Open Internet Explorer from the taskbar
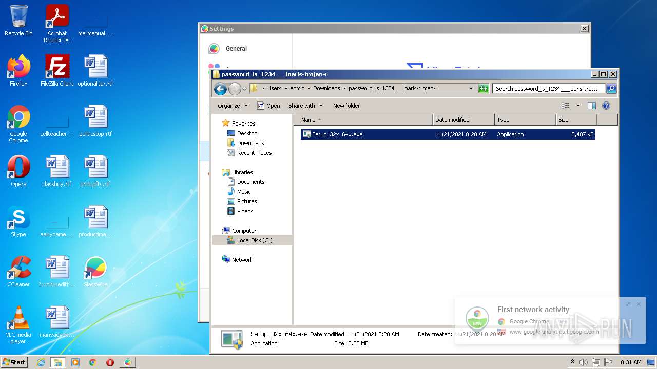Screen dimensions: 657x369 point(41,362)
